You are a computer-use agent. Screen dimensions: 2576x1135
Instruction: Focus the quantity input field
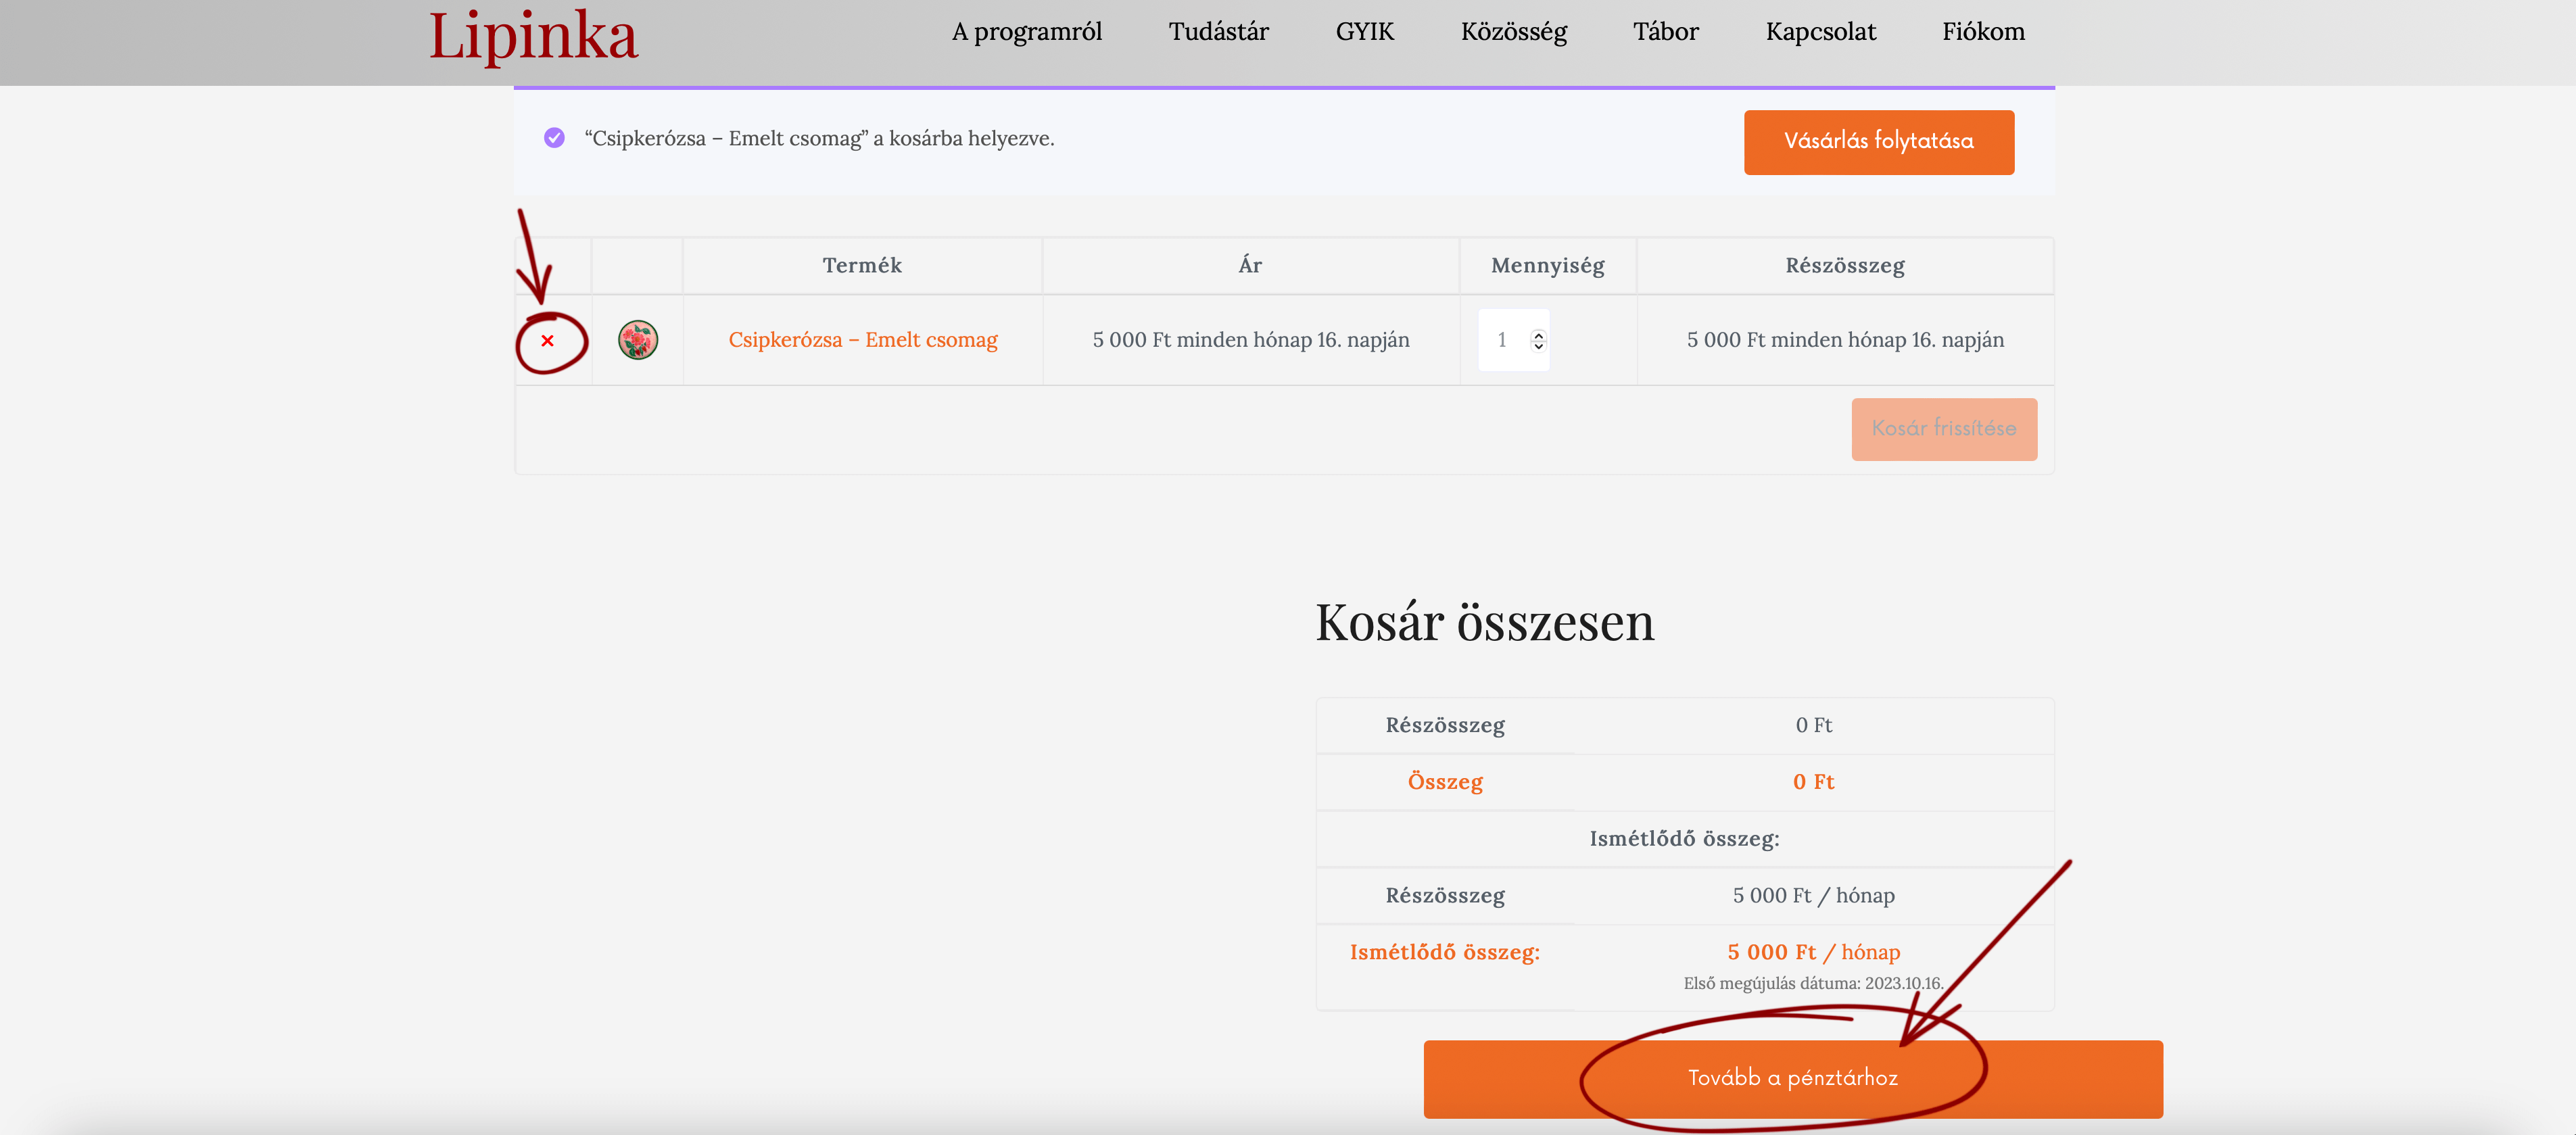[1513, 340]
